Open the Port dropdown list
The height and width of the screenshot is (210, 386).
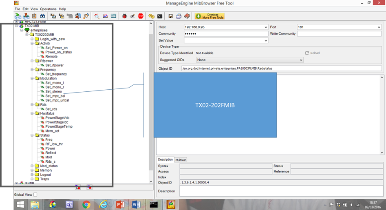point(379,27)
